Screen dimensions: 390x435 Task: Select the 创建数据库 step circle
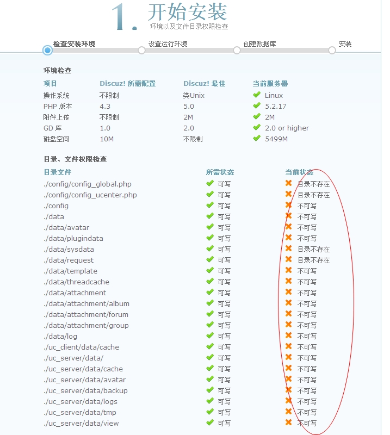click(237, 51)
